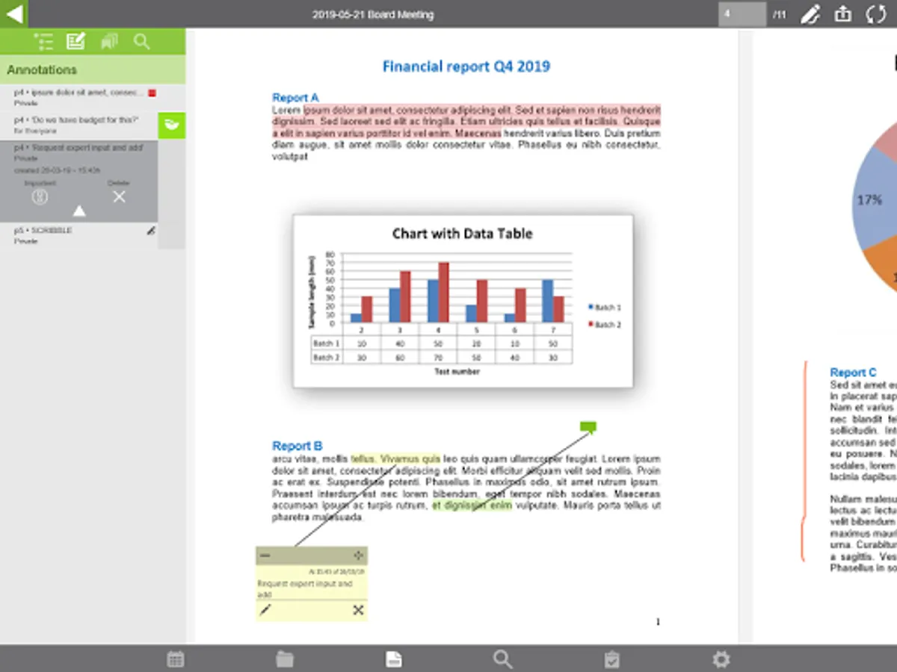897x672 pixels.
Task: Click the sync refresh icon
Action: [x=876, y=14]
